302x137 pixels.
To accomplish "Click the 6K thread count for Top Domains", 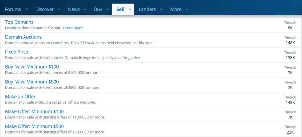I will click(290, 28).
